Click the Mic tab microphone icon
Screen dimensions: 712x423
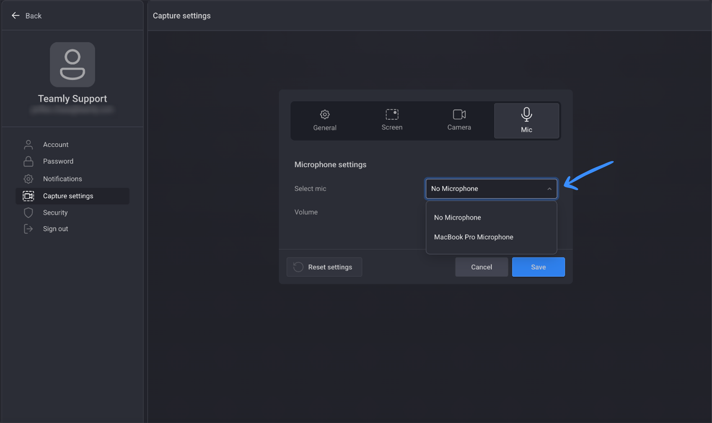(527, 114)
